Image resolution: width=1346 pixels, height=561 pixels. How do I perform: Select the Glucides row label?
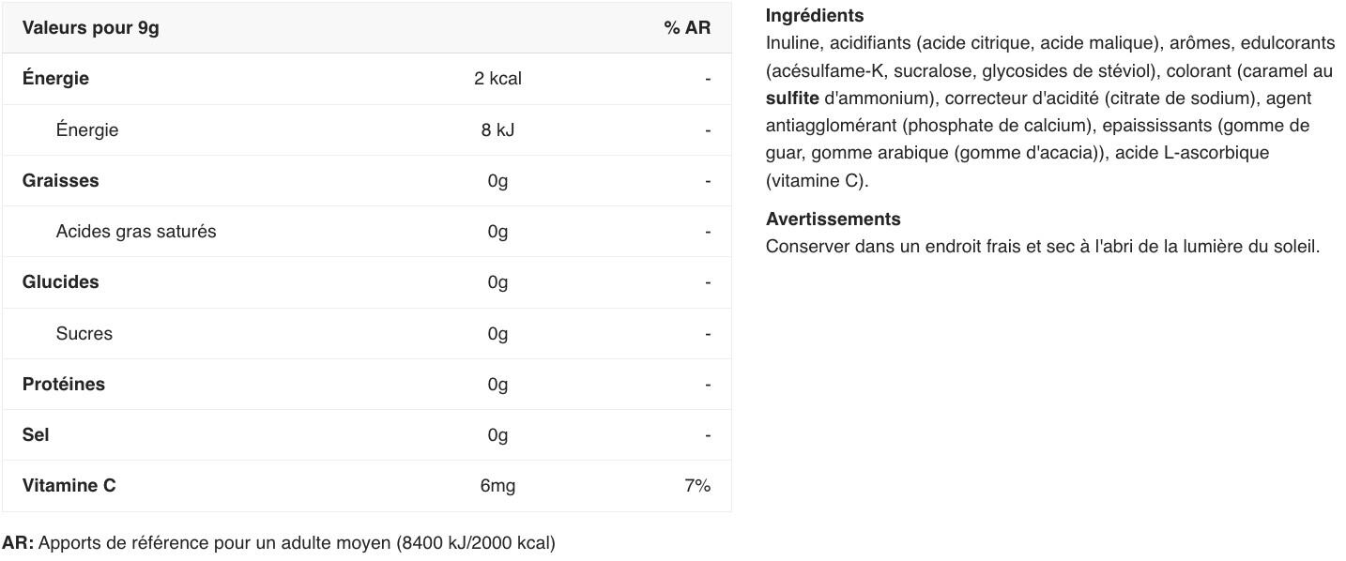[60, 282]
